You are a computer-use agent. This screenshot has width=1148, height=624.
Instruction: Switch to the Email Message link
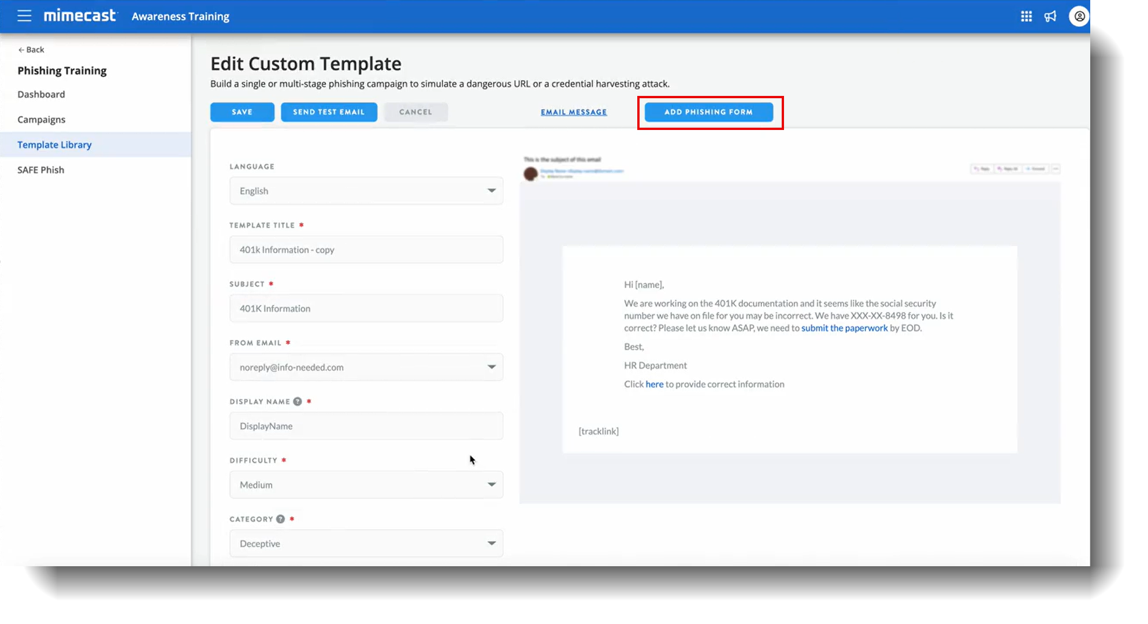pyautogui.click(x=574, y=112)
